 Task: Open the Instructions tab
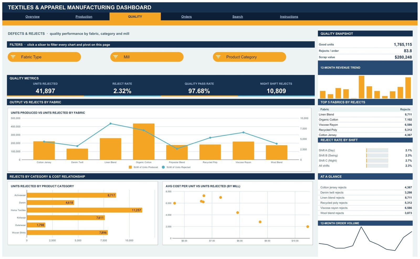289,17
